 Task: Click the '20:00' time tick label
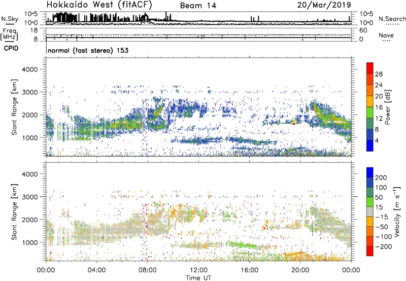pyautogui.click(x=300, y=270)
